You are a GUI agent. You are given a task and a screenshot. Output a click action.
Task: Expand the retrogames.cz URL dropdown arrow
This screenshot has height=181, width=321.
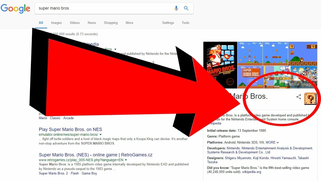tap(126, 160)
